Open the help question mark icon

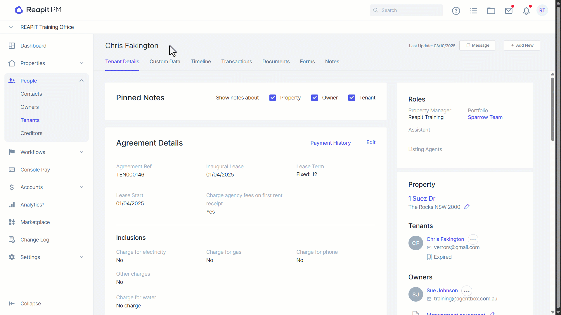pos(456,11)
